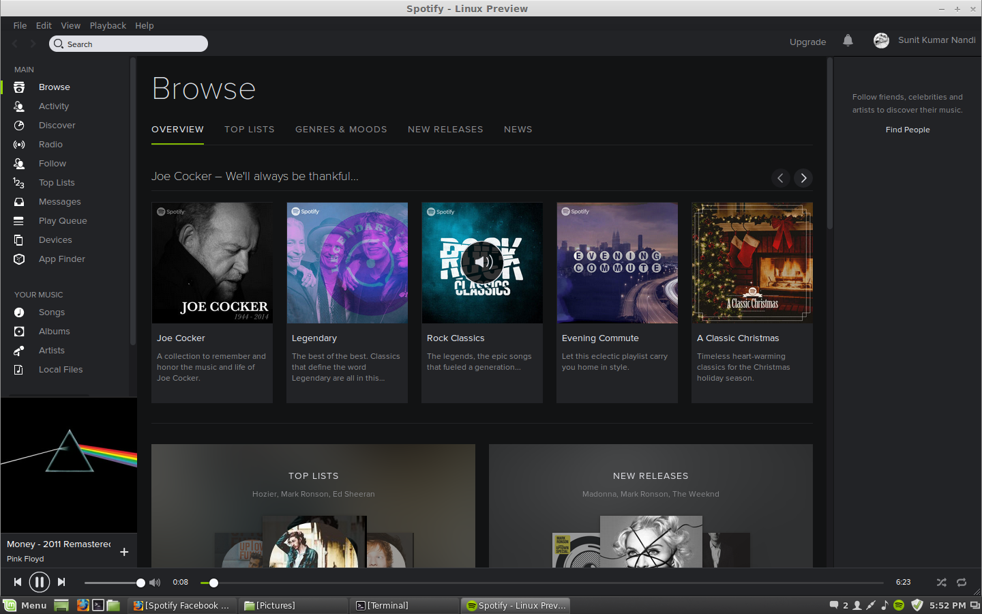Switch to the Top Lists tab
Screen dimensions: 982x614
(x=250, y=130)
